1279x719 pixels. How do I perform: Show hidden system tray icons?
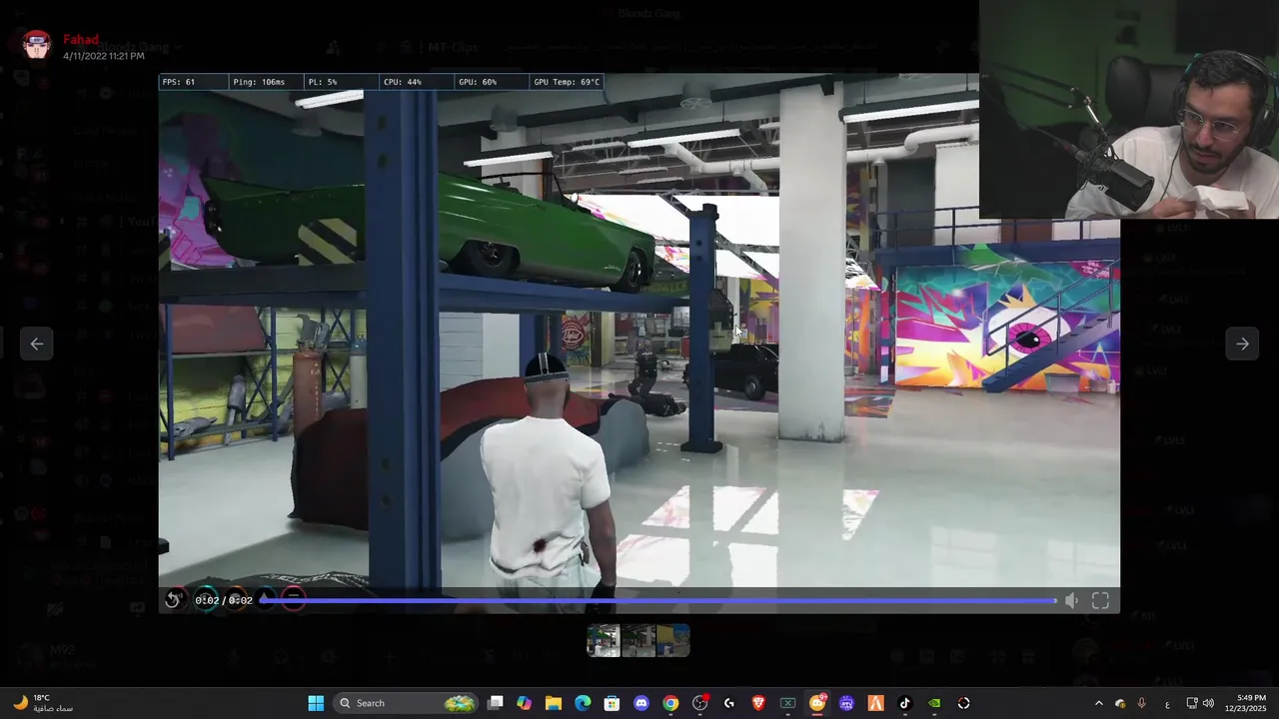click(x=1099, y=703)
